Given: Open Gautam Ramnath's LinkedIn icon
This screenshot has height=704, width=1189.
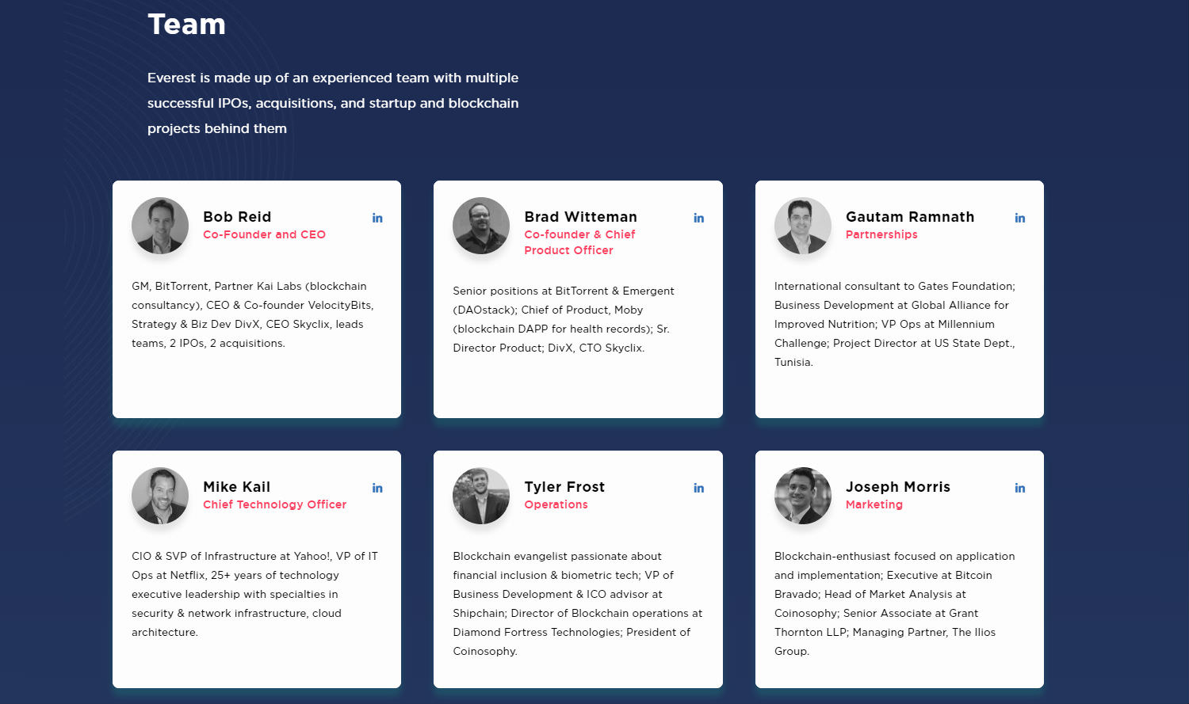Looking at the screenshot, I should (1019, 219).
